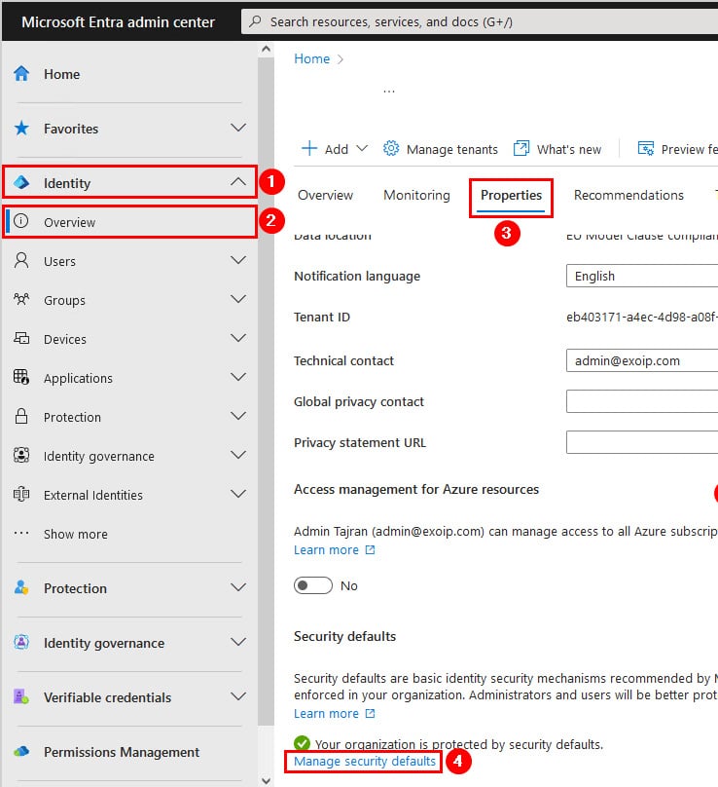
Task: Click the Favorites star icon
Action: click(x=21, y=129)
